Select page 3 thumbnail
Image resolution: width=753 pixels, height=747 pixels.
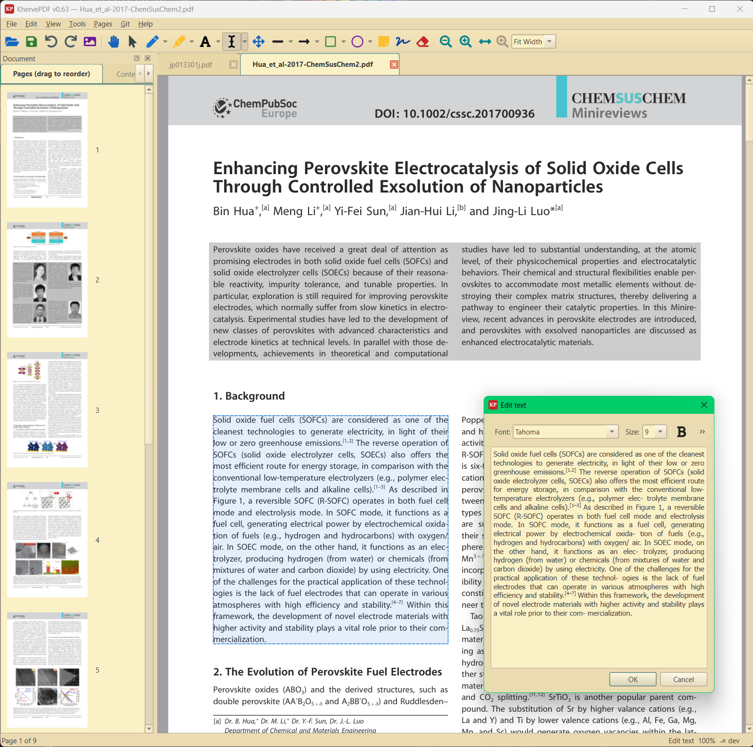47,410
